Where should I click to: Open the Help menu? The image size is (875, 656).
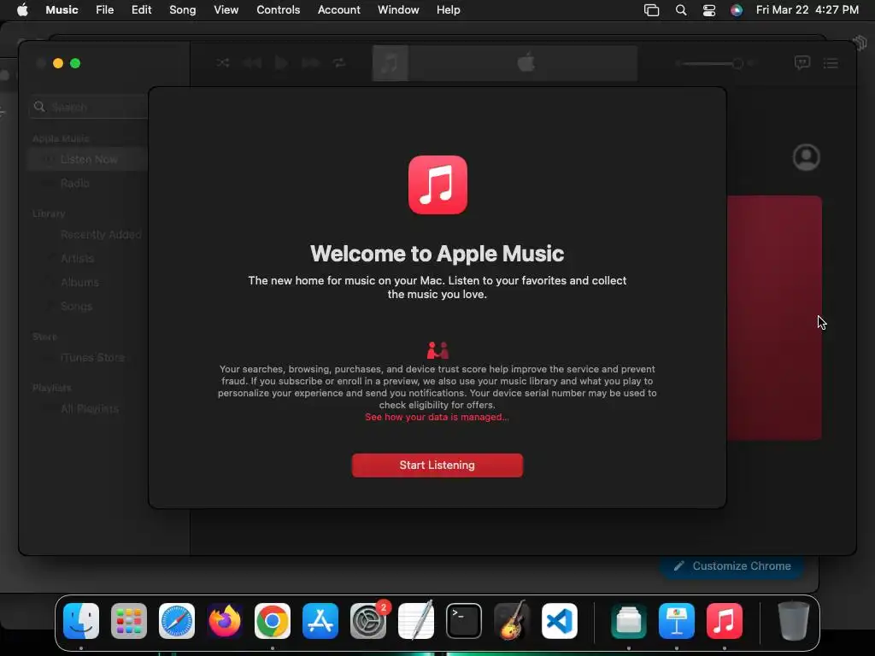click(448, 10)
